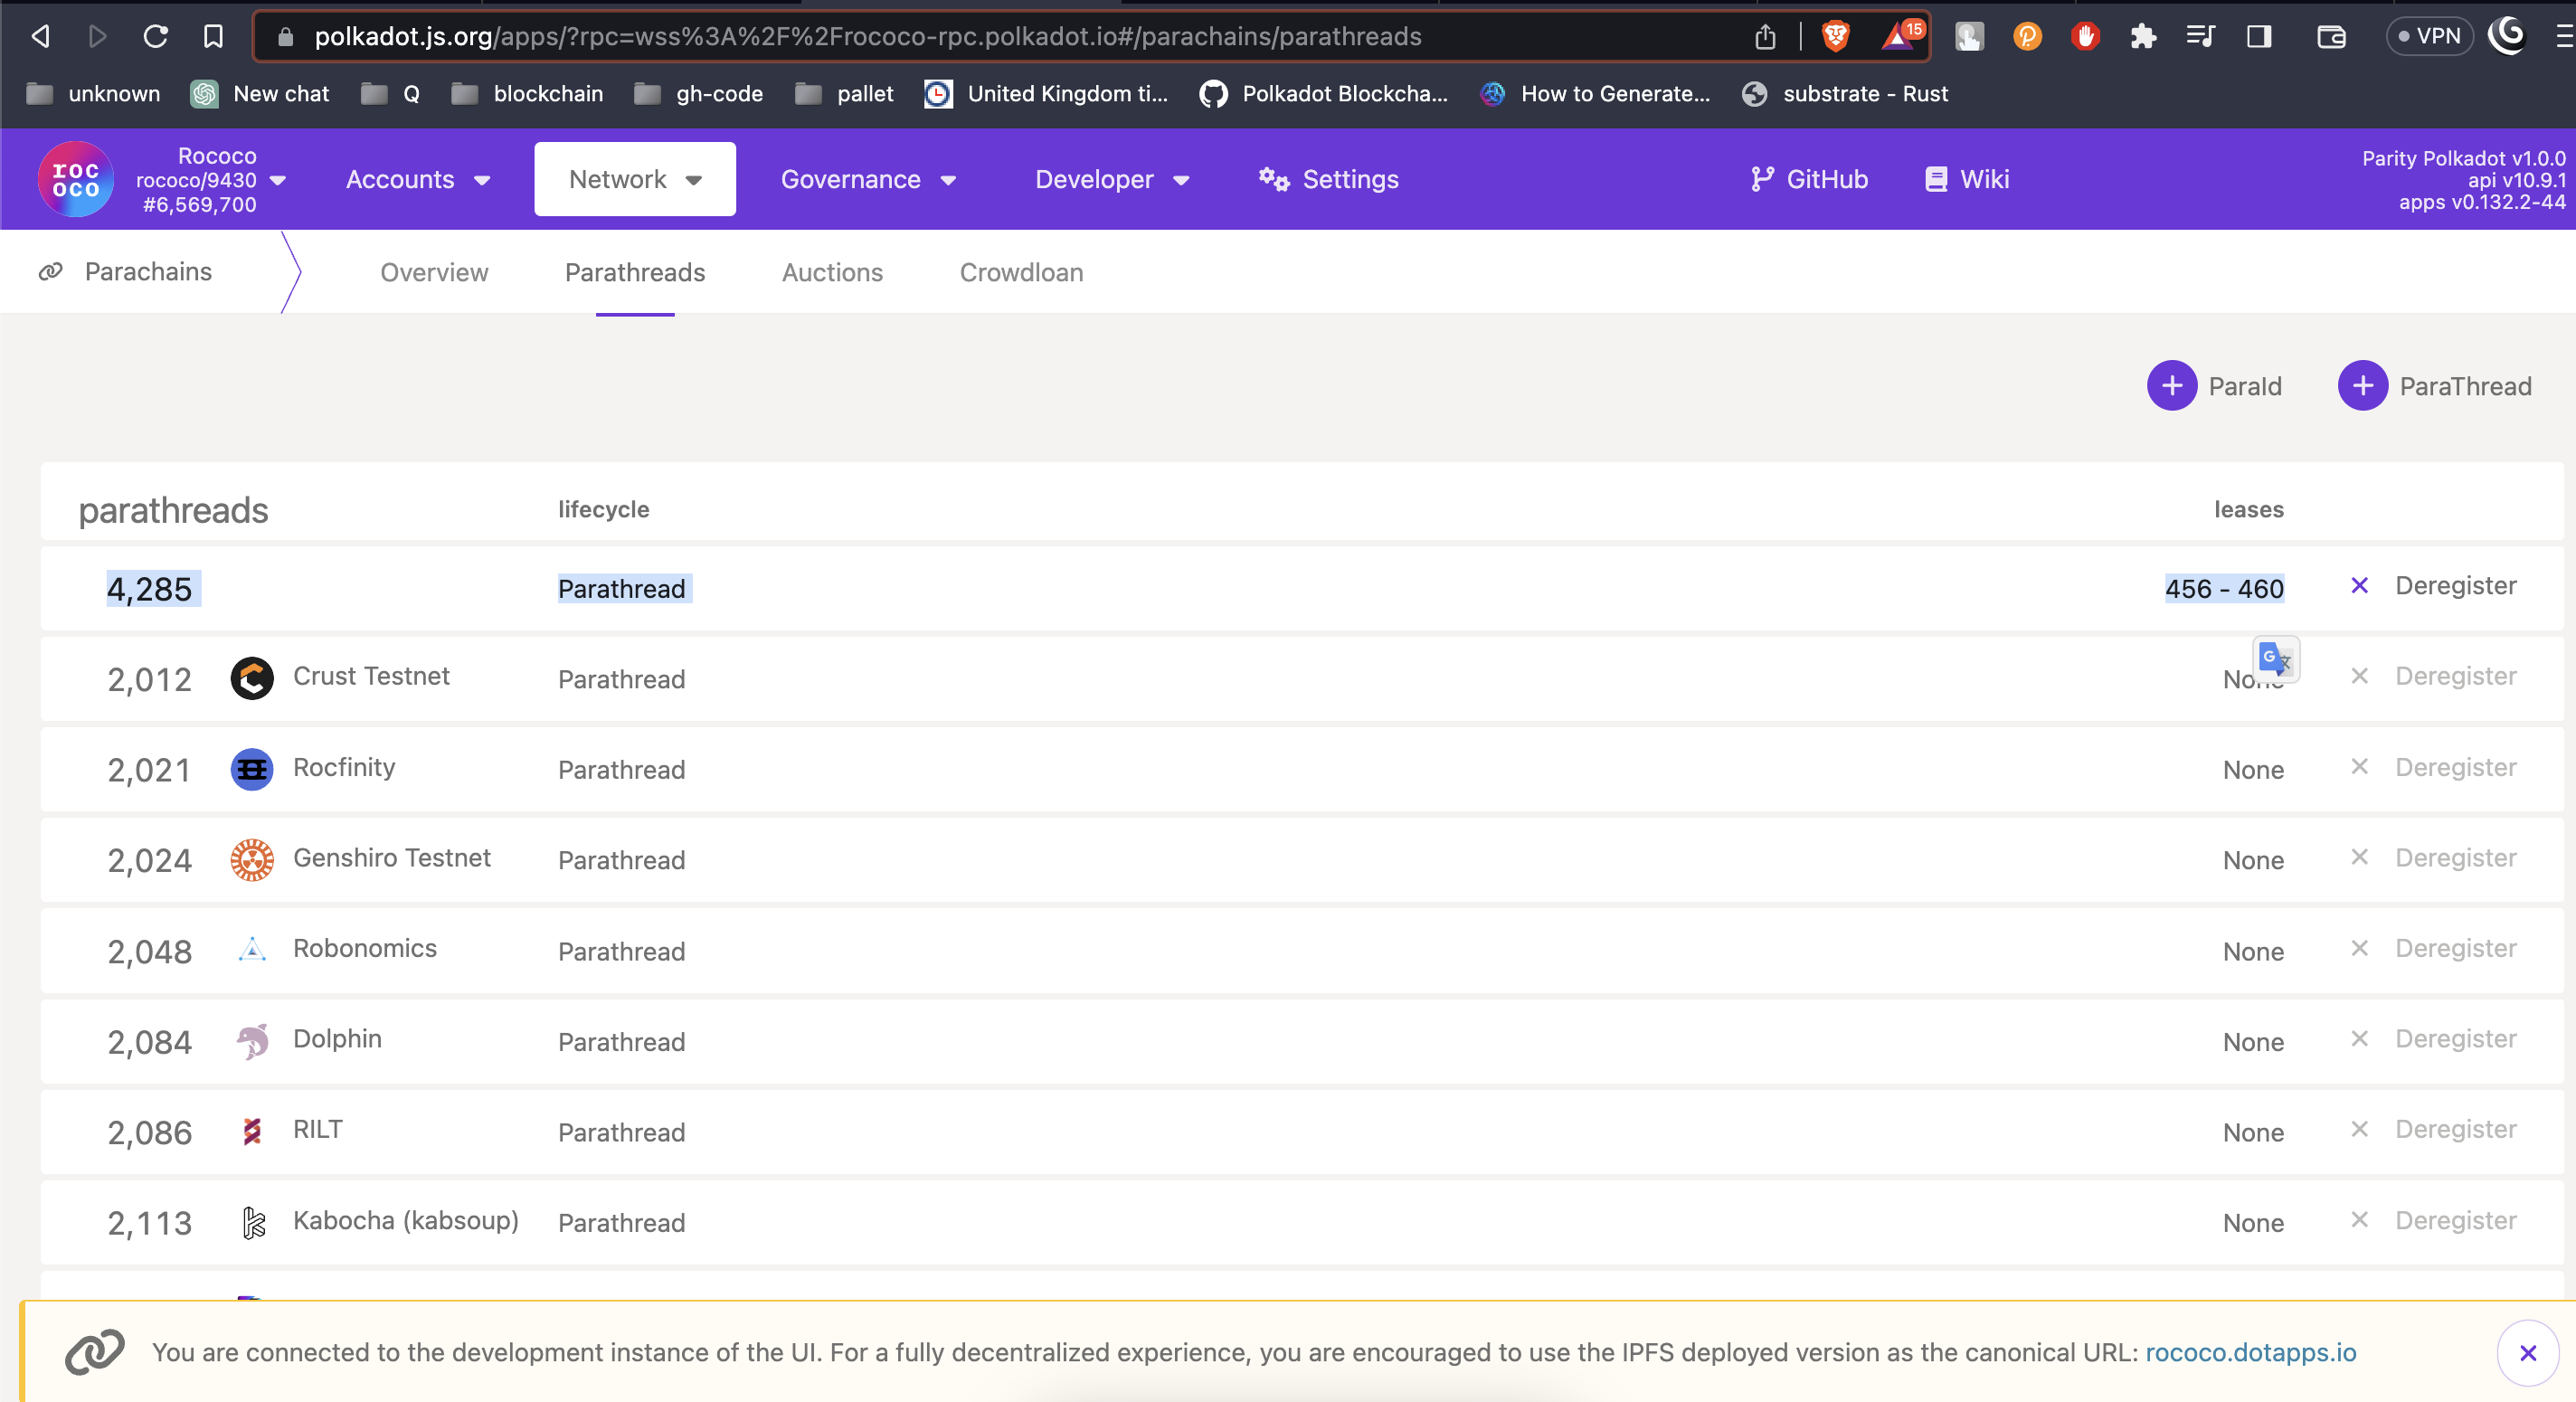Open the playlist media icon
This screenshot has width=2576, height=1402.
point(2200,37)
